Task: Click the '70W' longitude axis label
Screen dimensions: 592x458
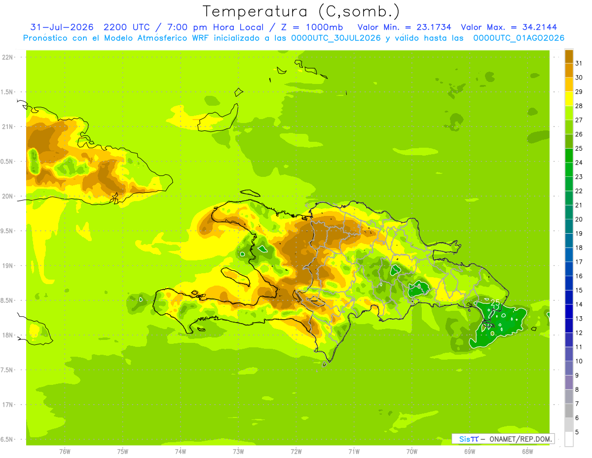Action: tap(411, 451)
